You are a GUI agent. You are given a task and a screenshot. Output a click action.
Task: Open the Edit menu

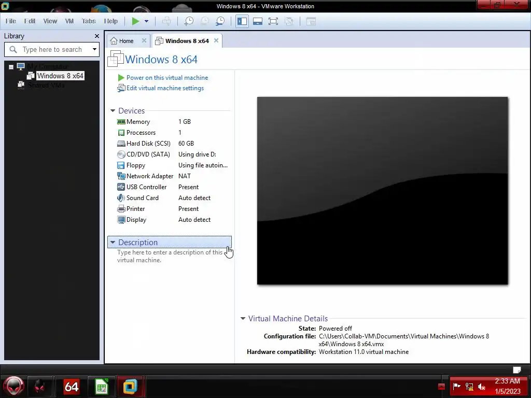30,21
